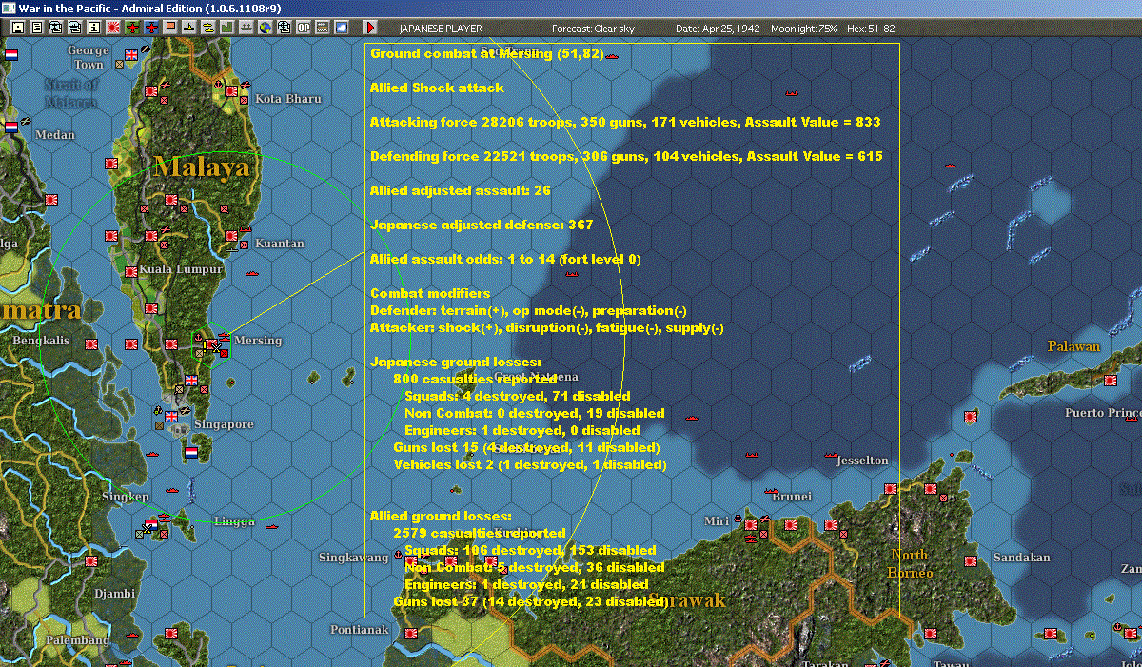The height and width of the screenshot is (667, 1142).
Task: Click the Japanese flag base at Djambi
Action: [91, 562]
